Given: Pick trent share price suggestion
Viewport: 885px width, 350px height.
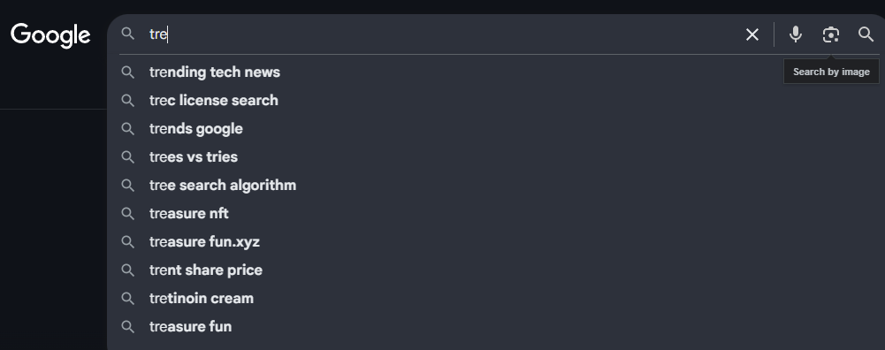Looking at the screenshot, I should click(205, 270).
